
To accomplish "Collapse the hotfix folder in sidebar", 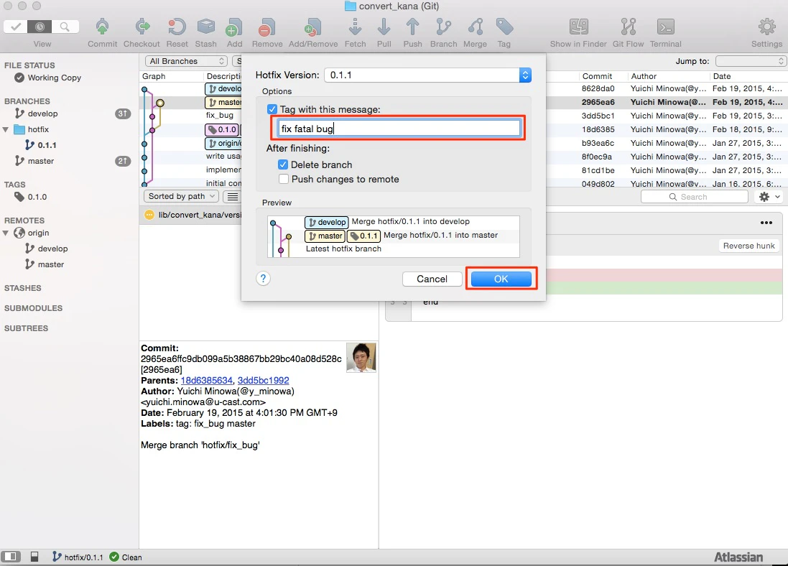I will [x=6, y=130].
